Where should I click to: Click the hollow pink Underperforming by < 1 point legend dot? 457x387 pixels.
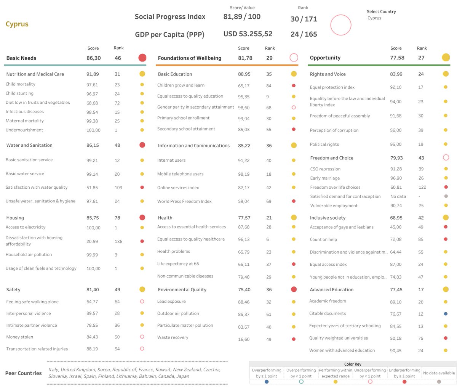tap(370, 381)
